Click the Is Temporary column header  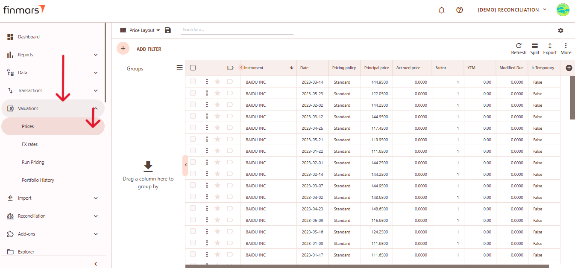[x=544, y=68]
